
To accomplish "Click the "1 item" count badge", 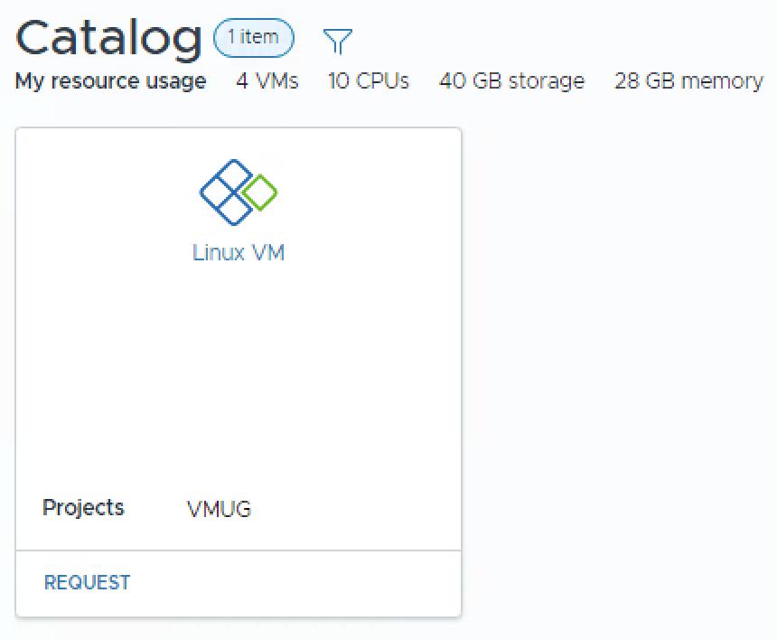I will (x=254, y=38).
